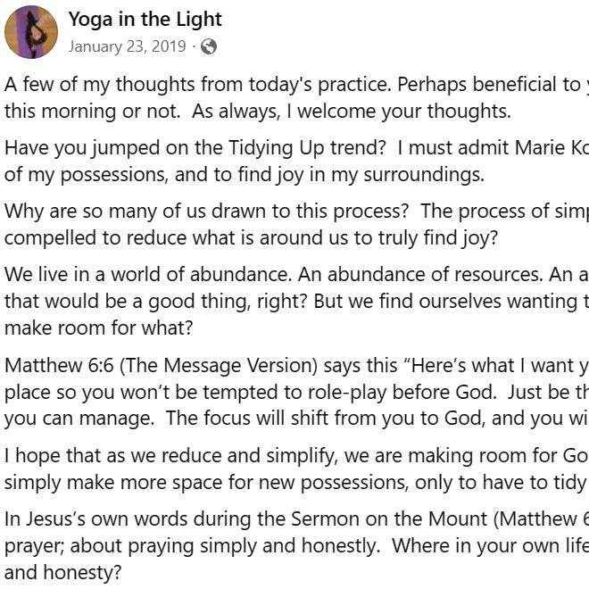Click the sentence "We live in a world of abundance"
The height and width of the screenshot is (589, 589).
click(148, 275)
